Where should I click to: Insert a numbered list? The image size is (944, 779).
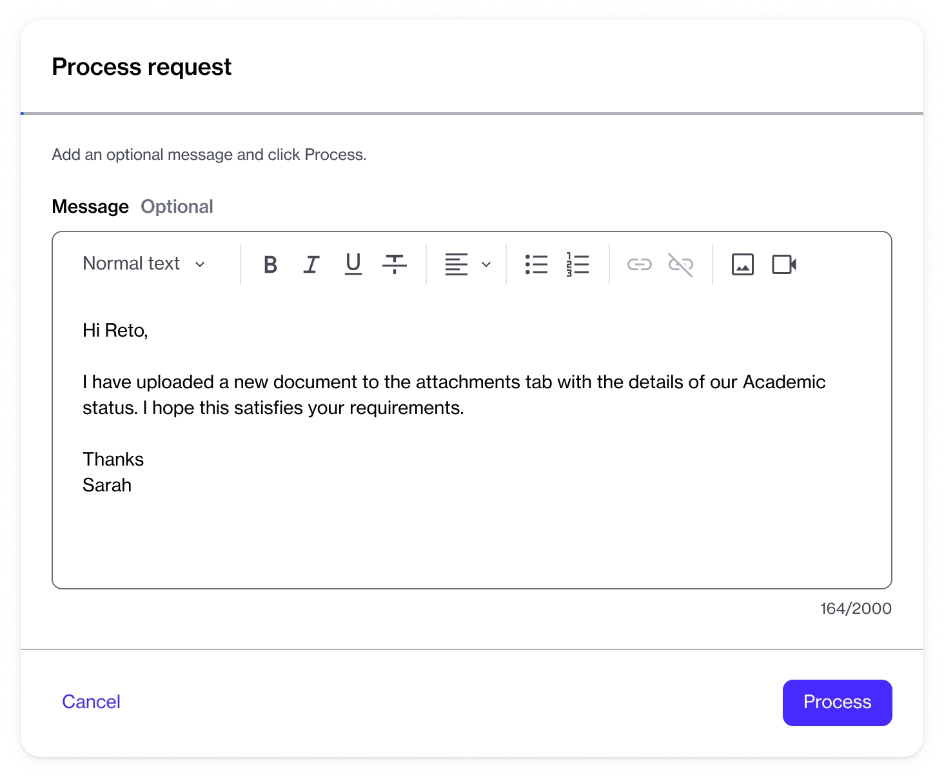(578, 264)
